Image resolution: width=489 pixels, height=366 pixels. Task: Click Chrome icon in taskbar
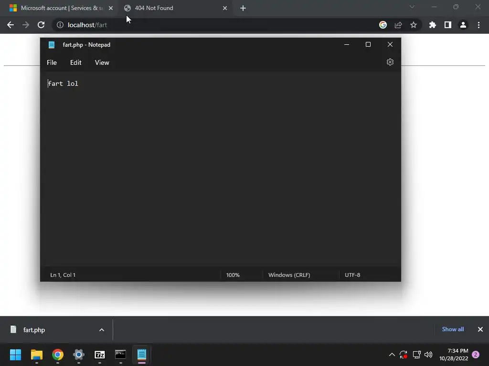pyautogui.click(x=58, y=355)
